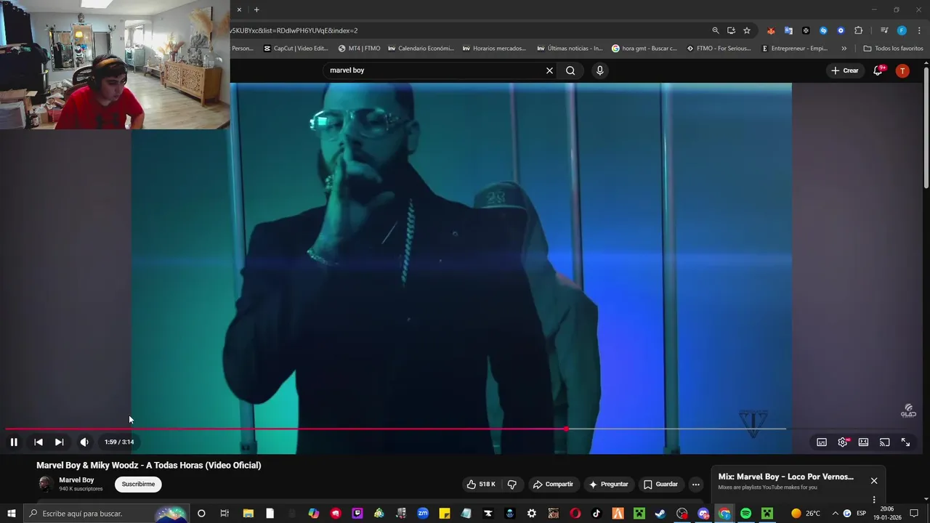
Task: Open MetaMask fox extension
Action: coord(771,31)
